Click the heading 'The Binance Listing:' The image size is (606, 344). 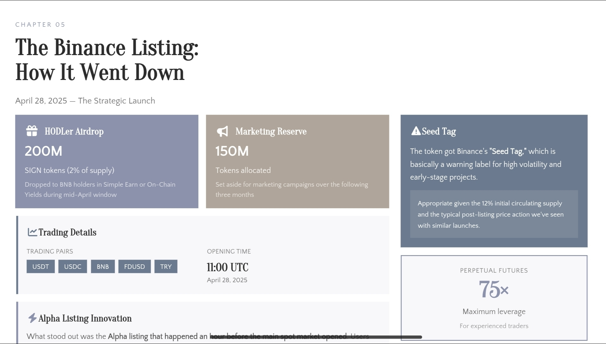click(107, 48)
